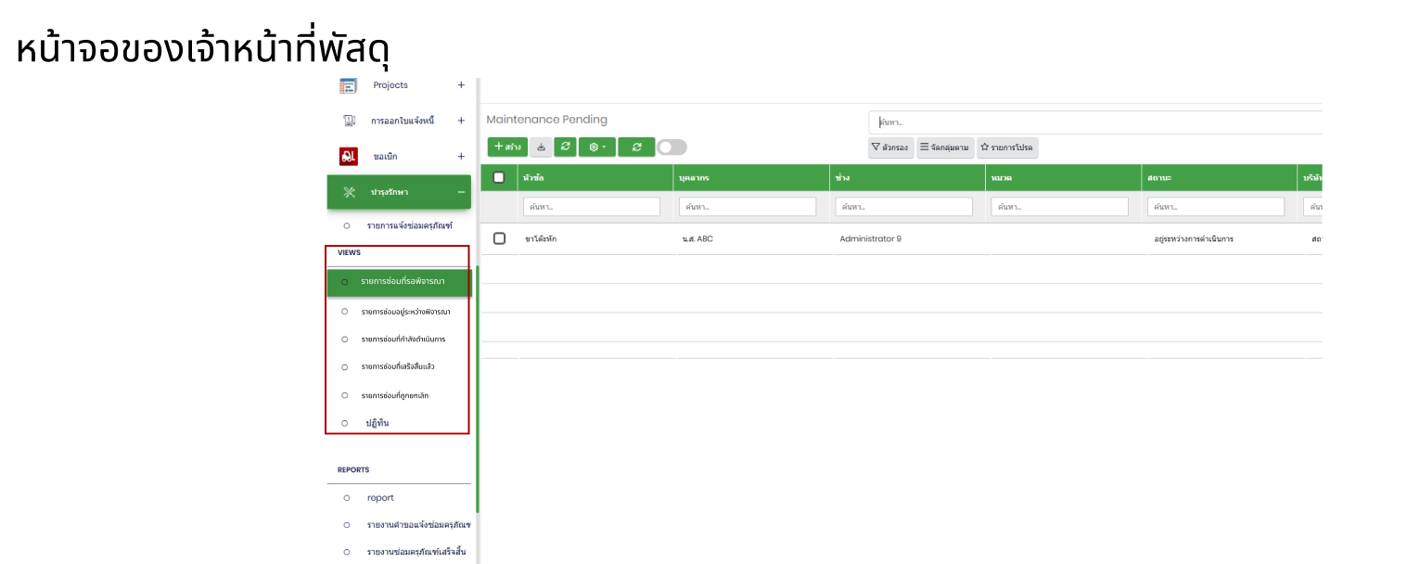Click the download export icon button
Screen dimensions: 1407x564
542,147
